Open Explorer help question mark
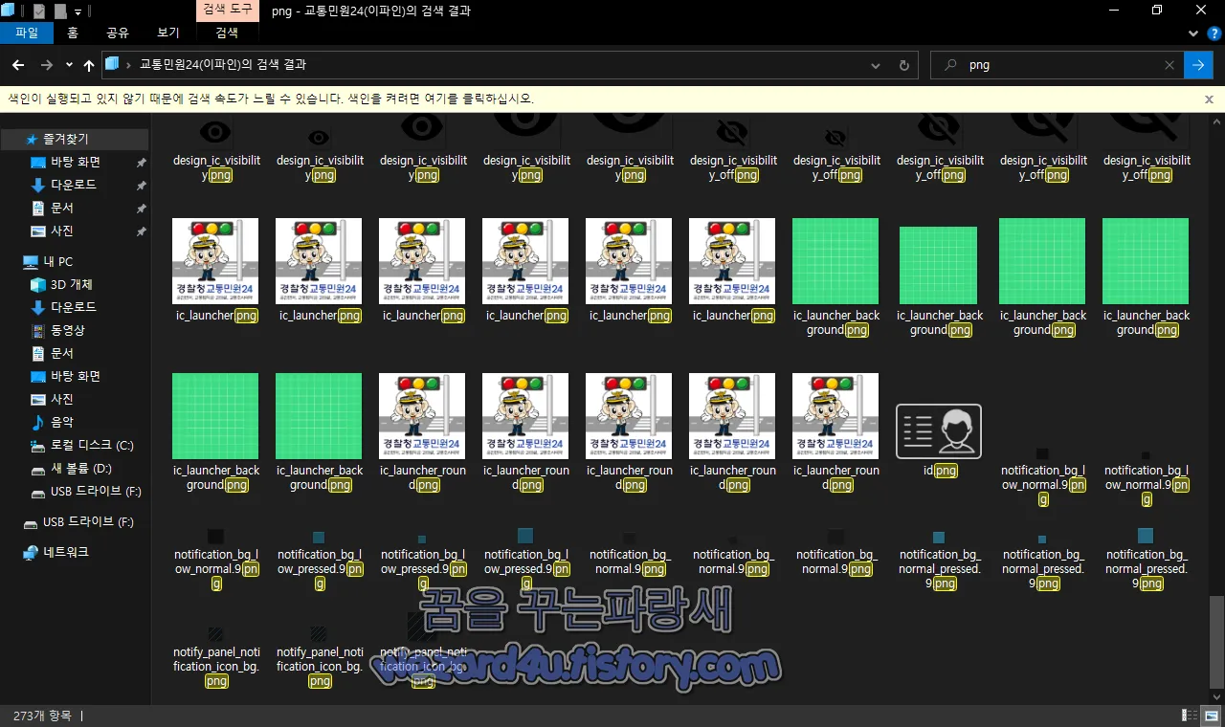The image size is (1225, 727). click(x=1214, y=33)
